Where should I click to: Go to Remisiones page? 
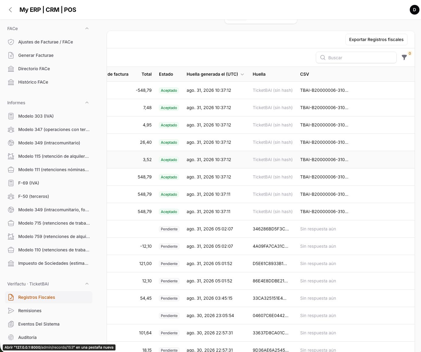point(49,311)
